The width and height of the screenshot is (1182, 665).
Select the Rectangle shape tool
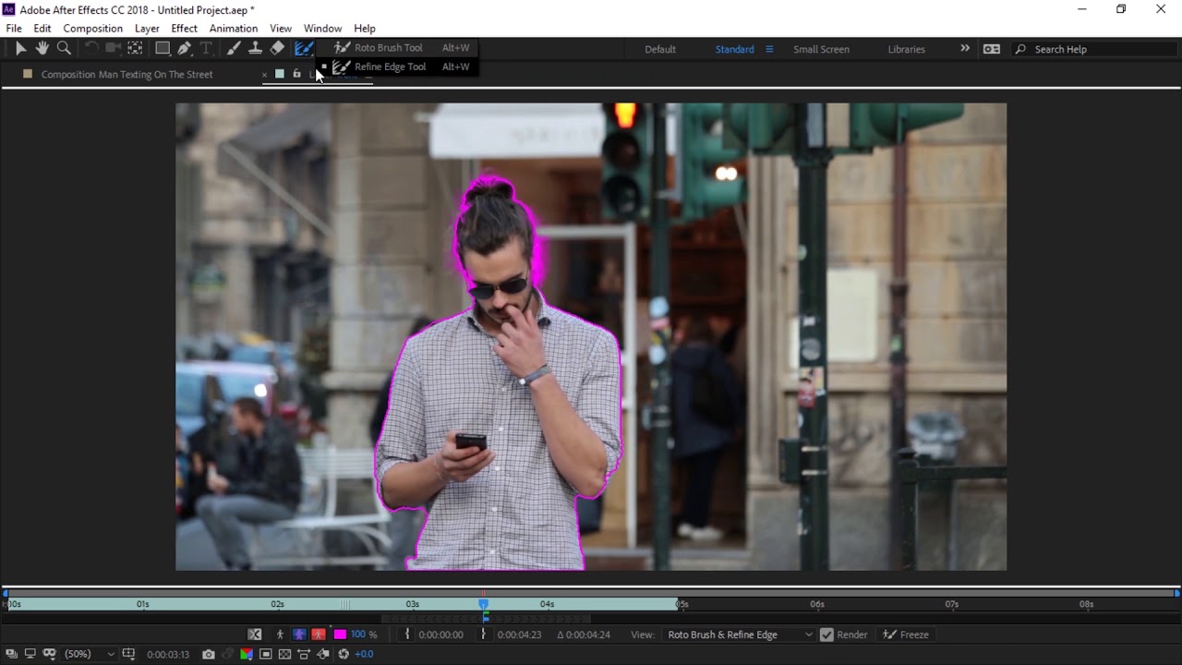click(163, 48)
